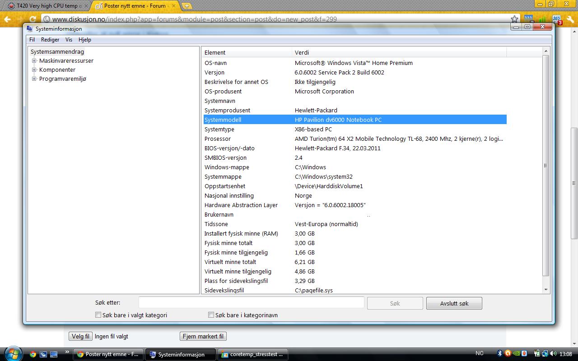Select the OS-navn row
This screenshot has width=578, height=361.
coord(354,63)
